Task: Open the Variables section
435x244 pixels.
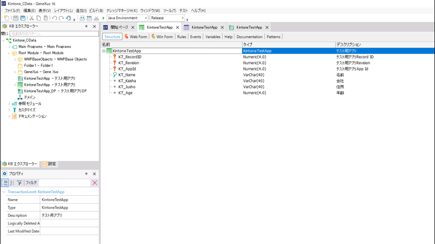Action: (213, 37)
